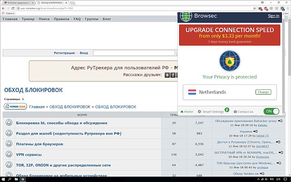The image size is (291, 182).
Task: Click the Smart Settings gear icon
Action: coord(199,111)
